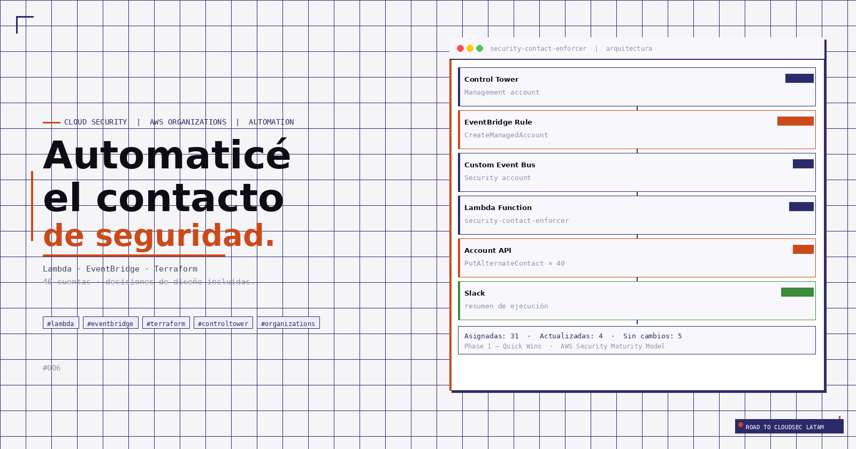Click the Asignadas summary stats box

[637, 340]
